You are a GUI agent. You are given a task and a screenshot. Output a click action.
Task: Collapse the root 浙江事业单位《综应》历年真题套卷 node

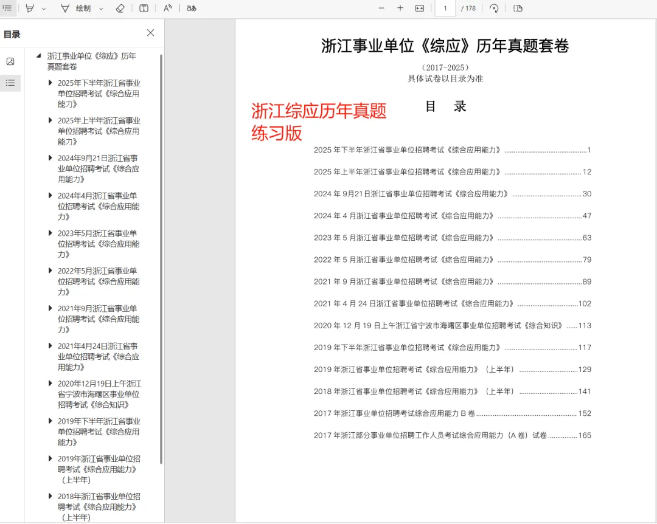point(38,56)
